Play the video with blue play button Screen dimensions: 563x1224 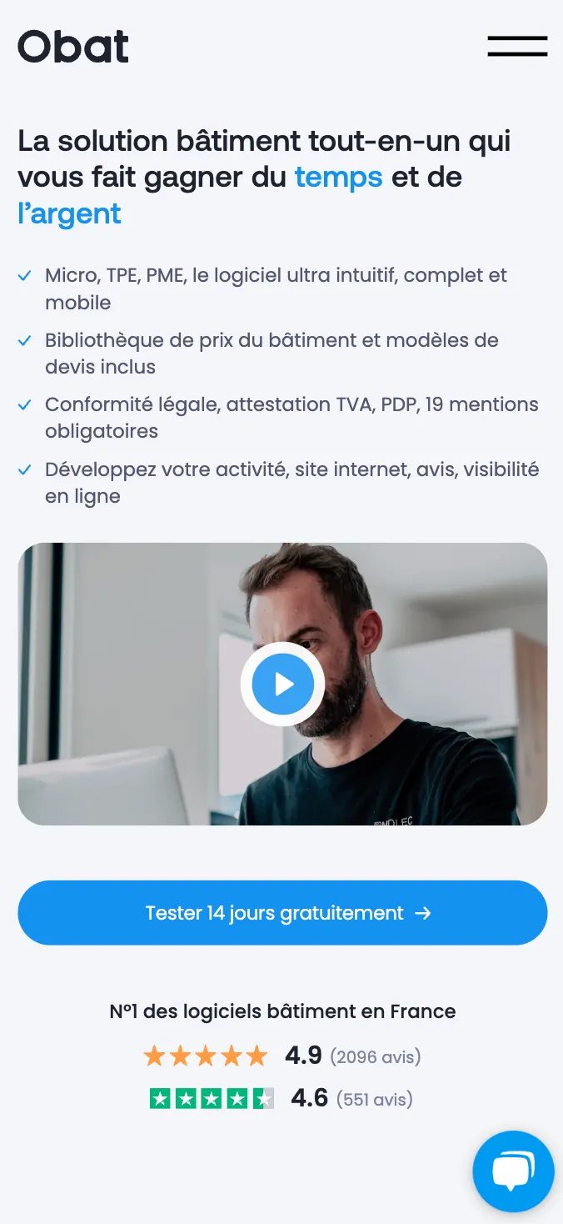282,685
